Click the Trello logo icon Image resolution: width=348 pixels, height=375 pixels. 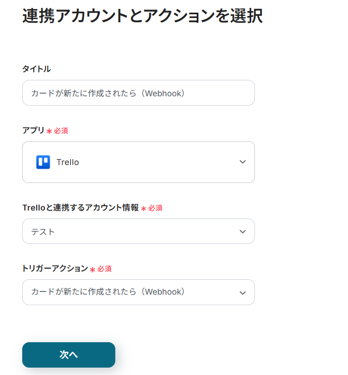(x=43, y=162)
